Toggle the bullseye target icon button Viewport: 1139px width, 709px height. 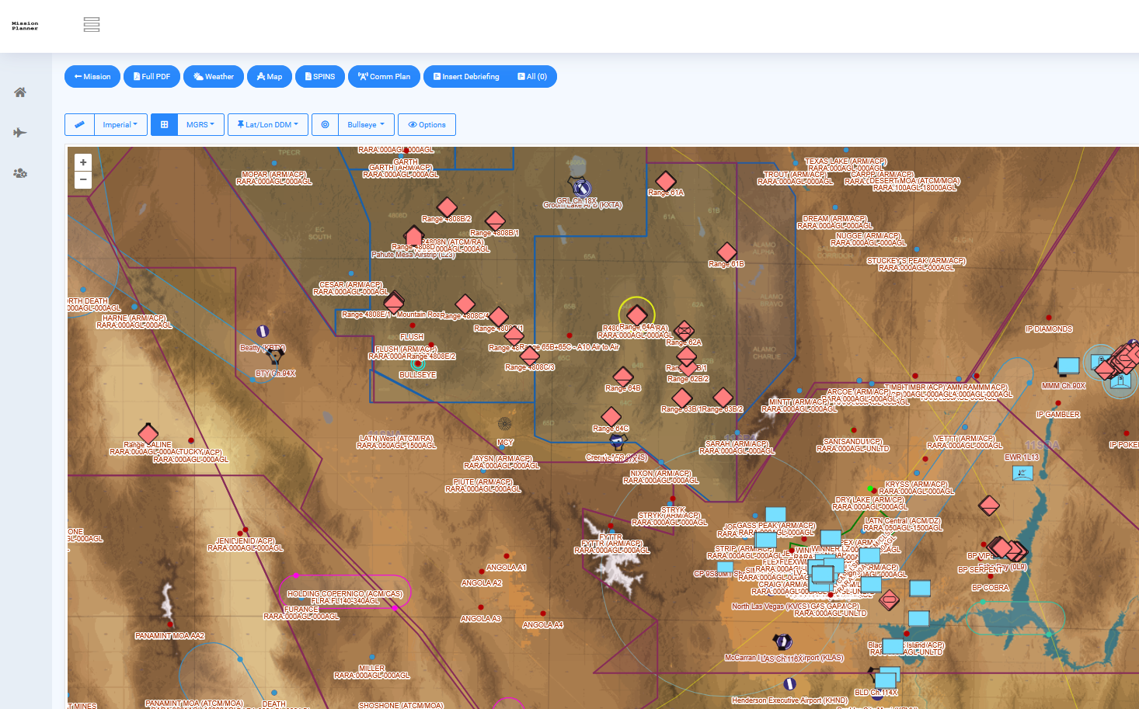(325, 124)
